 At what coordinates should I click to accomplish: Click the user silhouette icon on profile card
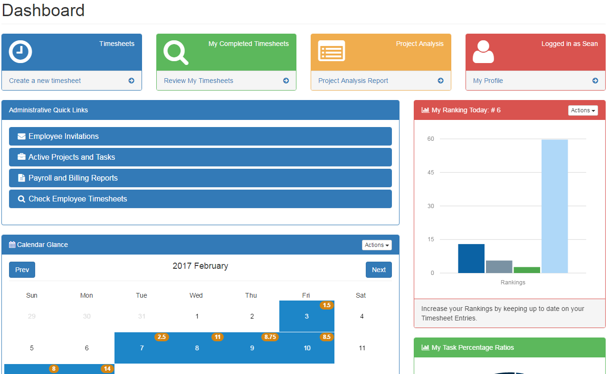tap(483, 52)
